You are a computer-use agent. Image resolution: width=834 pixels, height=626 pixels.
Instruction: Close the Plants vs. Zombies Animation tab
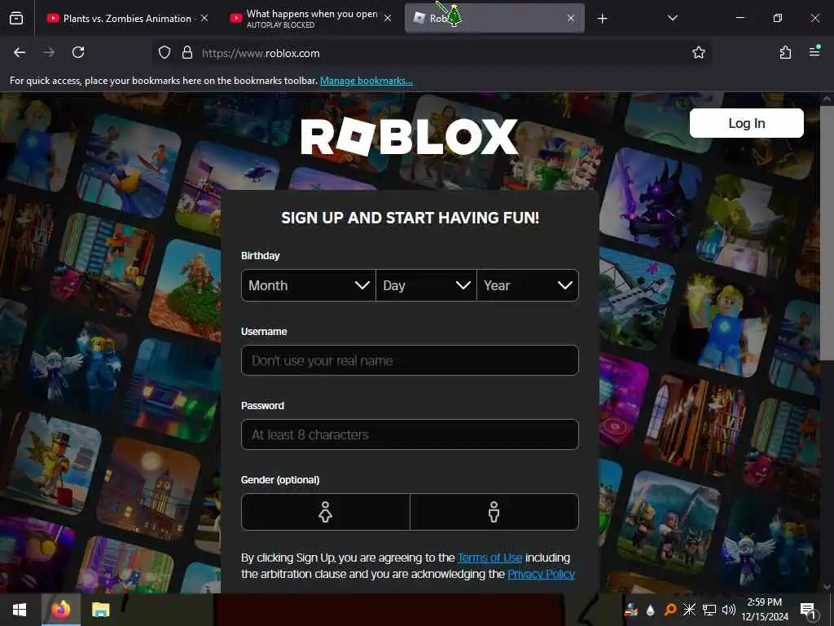click(204, 18)
